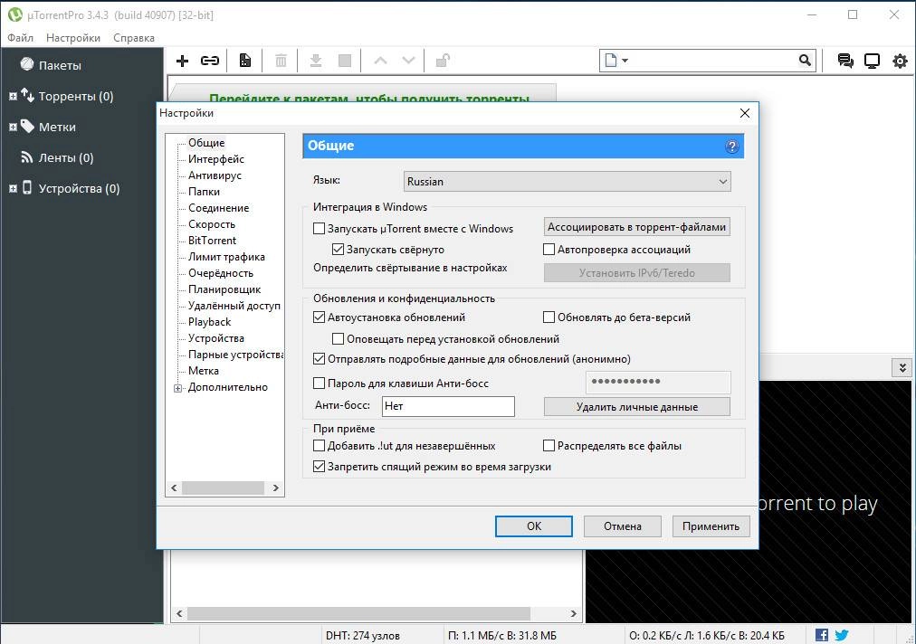
Task: Click the Применить button
Action: coord(711,526)
